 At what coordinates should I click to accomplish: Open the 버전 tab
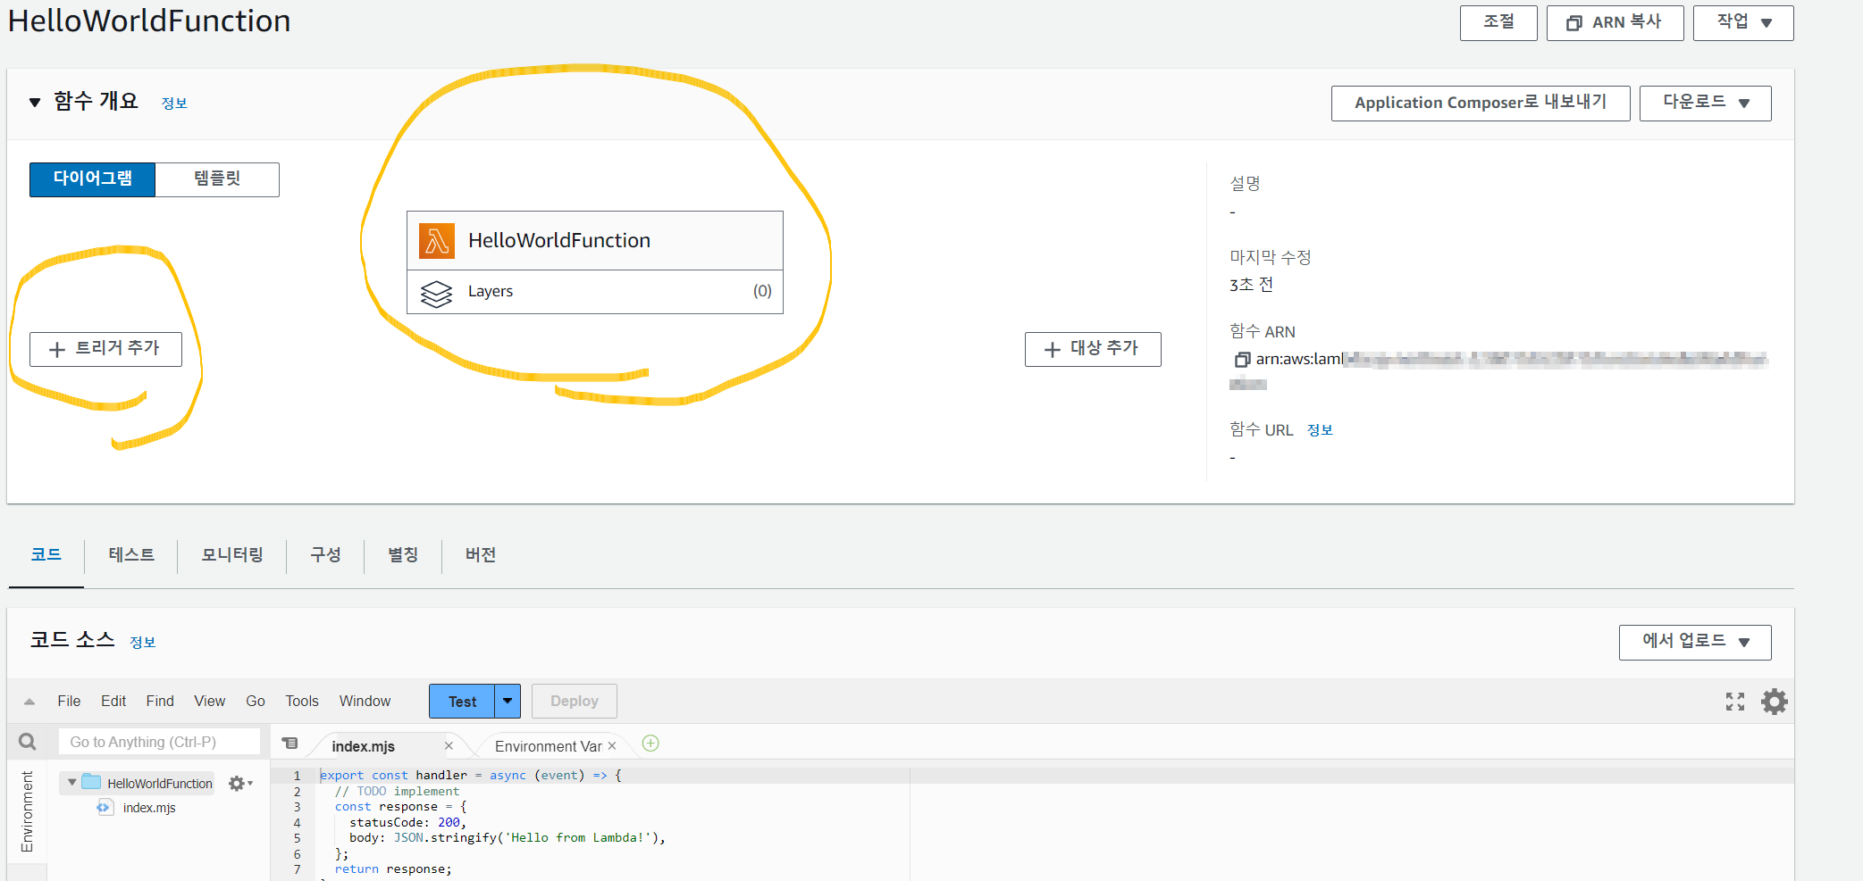tap(481, 555)
